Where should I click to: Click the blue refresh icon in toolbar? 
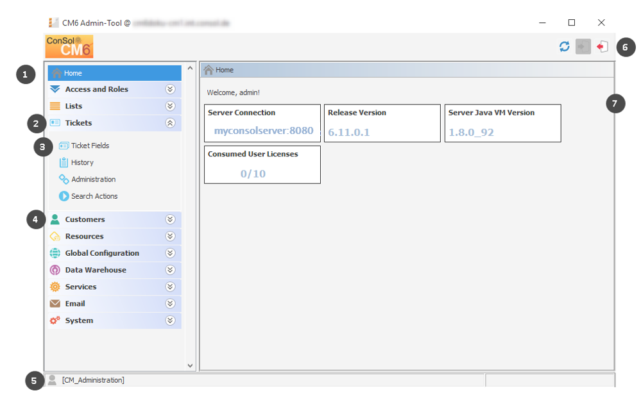tap(564, 47)
